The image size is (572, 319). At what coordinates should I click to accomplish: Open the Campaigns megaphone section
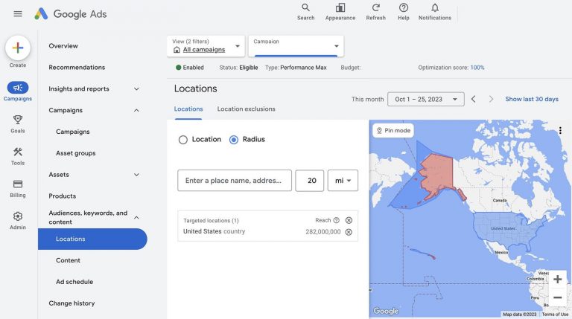pyautogui.click(x=18, y=91)
